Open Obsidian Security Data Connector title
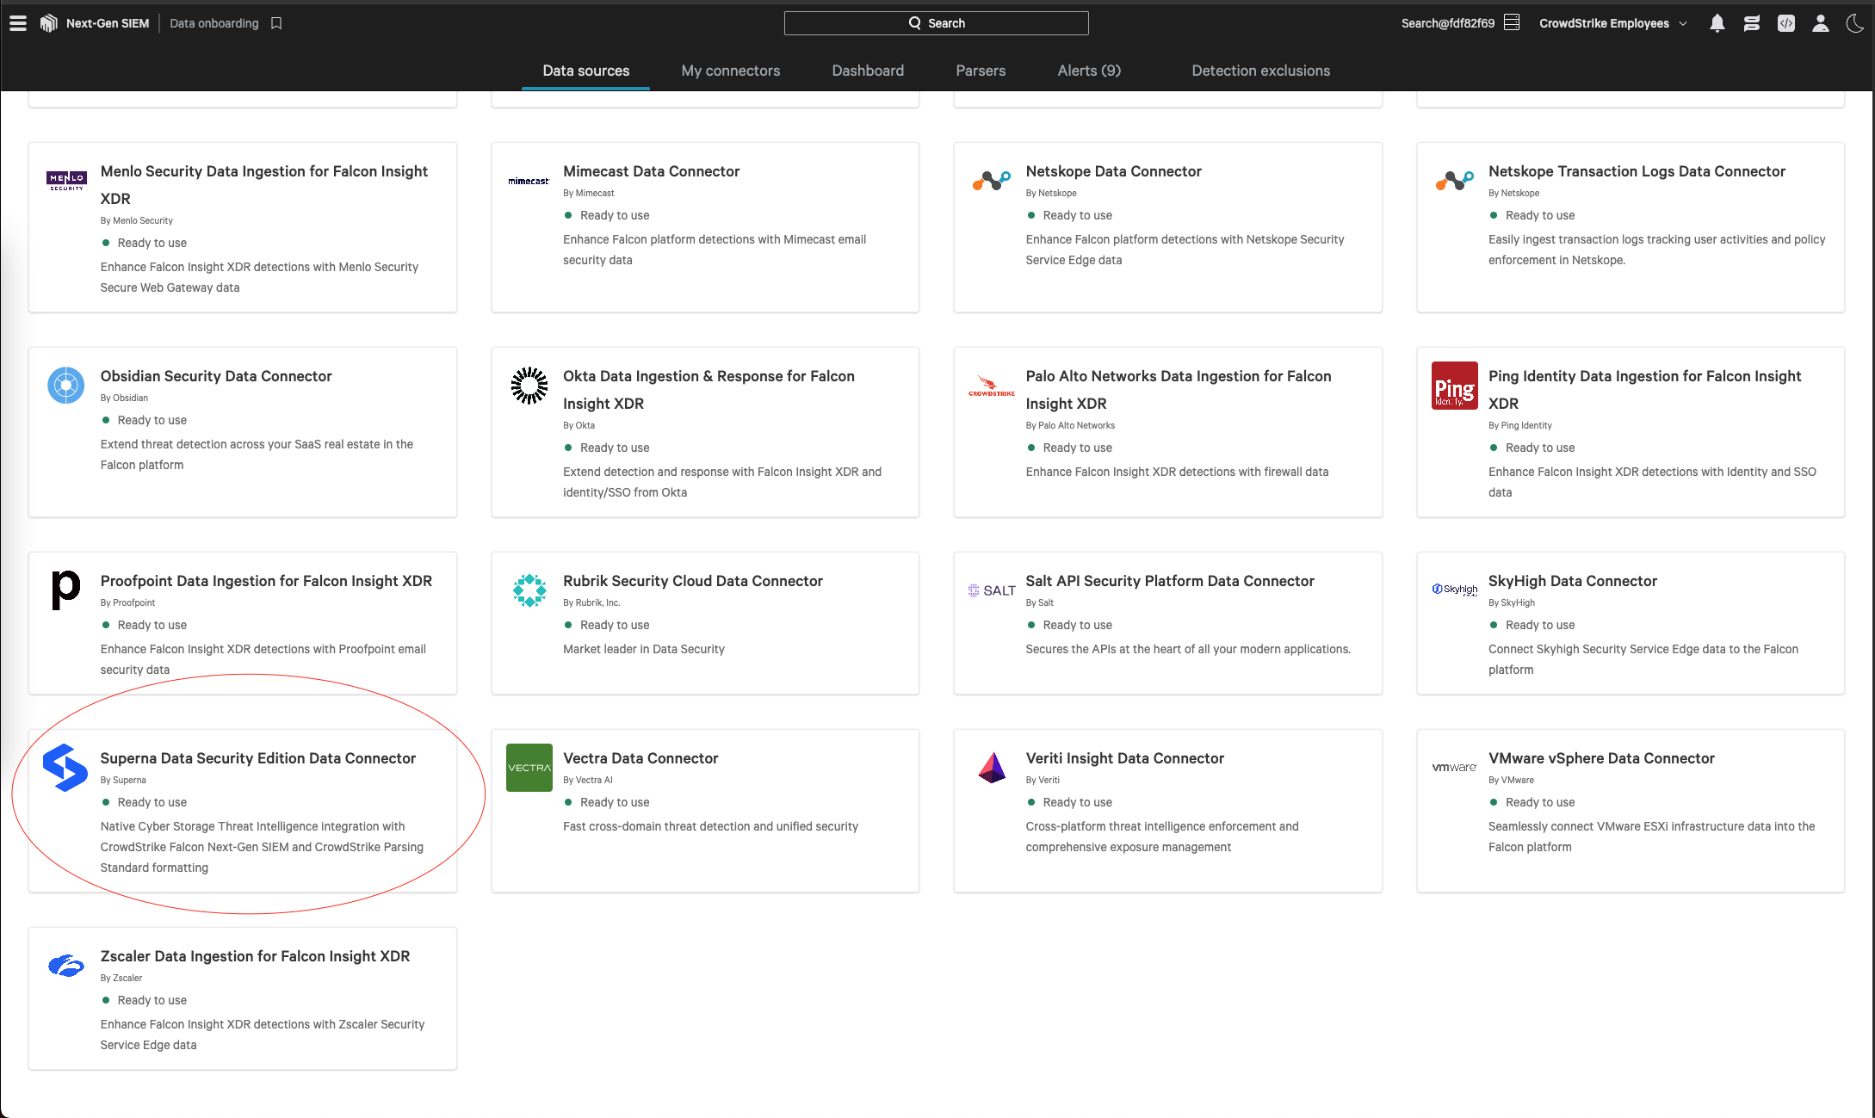Image resolution: width=1875 pixels, height=1118 pixels. tap(215, 376)
